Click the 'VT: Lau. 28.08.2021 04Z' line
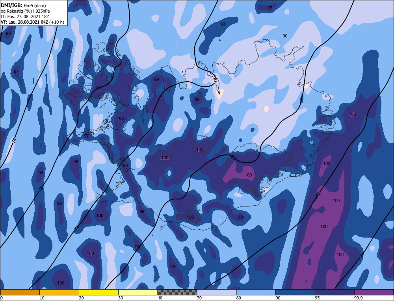 [x=32, y=22]
